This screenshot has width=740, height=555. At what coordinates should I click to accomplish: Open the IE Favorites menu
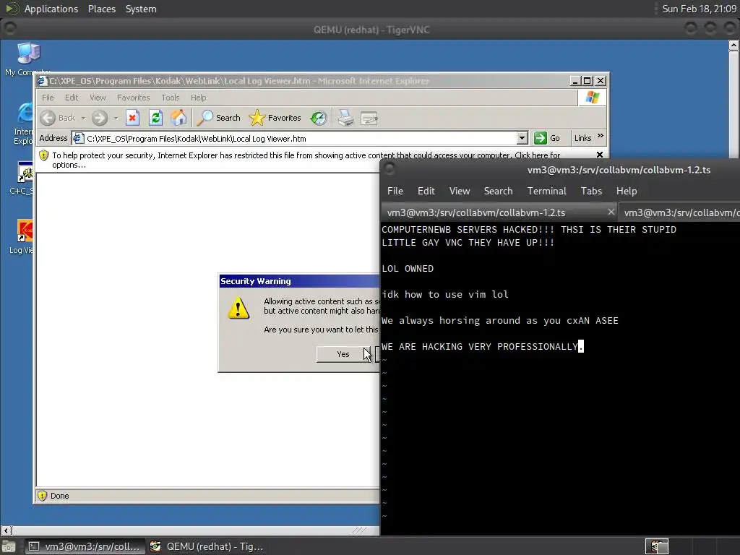133,98
